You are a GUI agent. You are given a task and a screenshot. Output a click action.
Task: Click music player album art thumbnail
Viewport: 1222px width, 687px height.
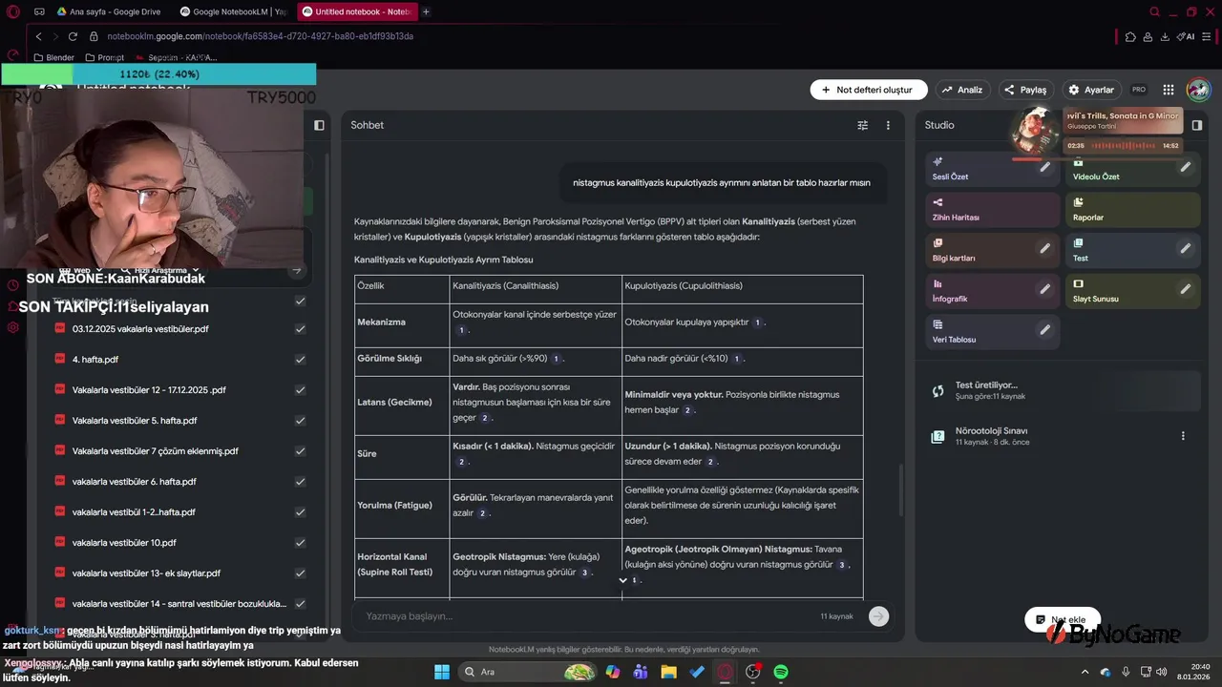tap(1037, 131)
